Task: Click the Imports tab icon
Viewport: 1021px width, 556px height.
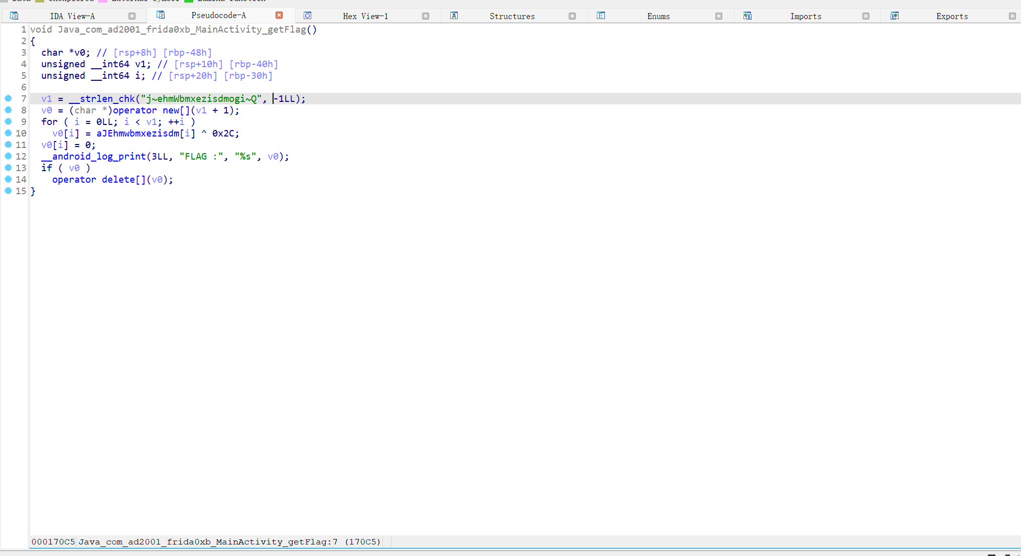Action: pyautogui.click(x=747, y=16)
